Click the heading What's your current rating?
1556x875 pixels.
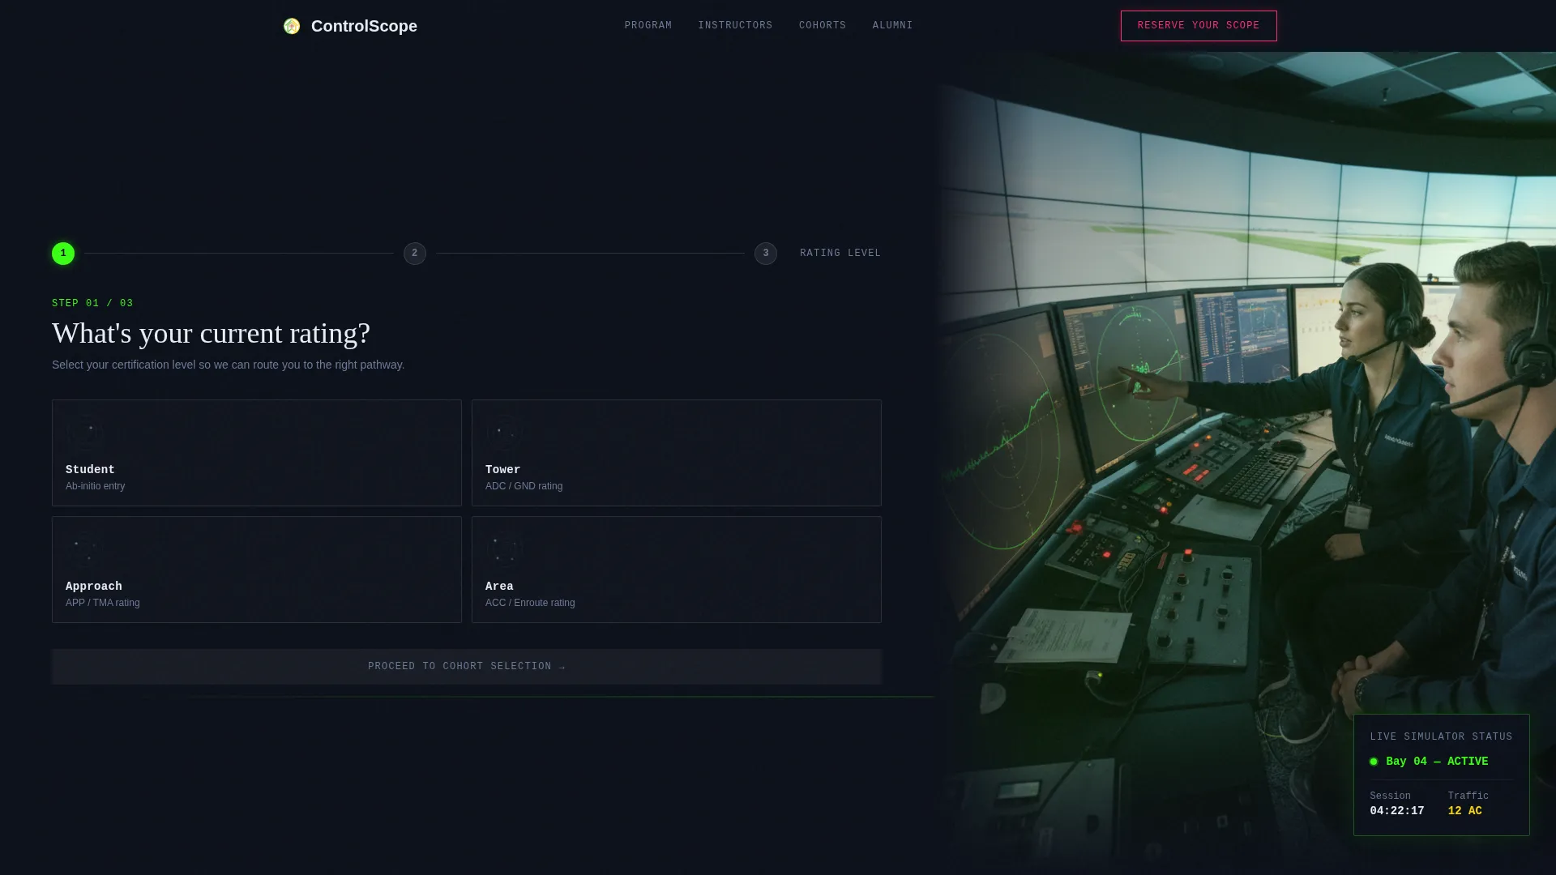coord(211,333)
